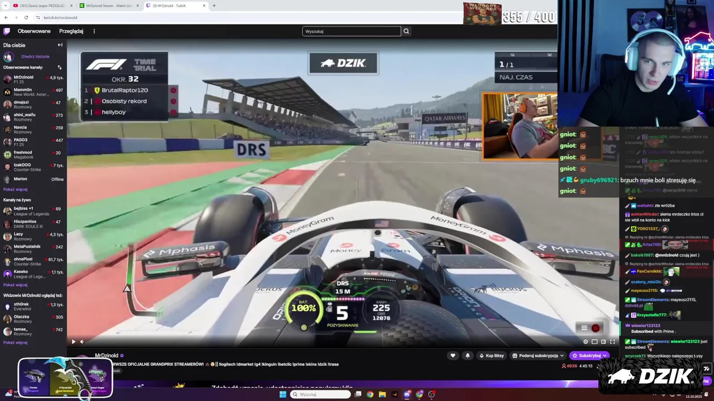Change followed channels sort order
The image size is (714, 401).
coord(59,67)
